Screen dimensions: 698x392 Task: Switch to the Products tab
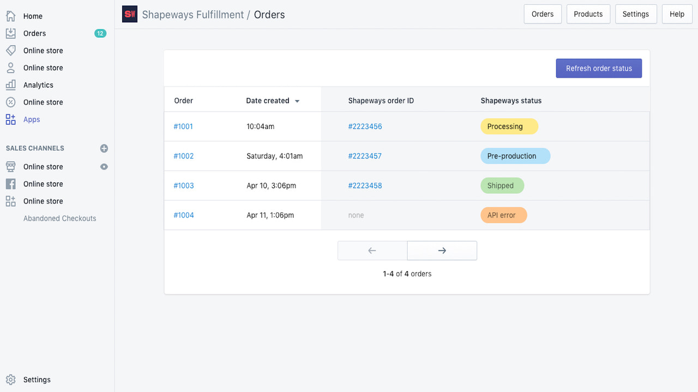coord(588,14)
